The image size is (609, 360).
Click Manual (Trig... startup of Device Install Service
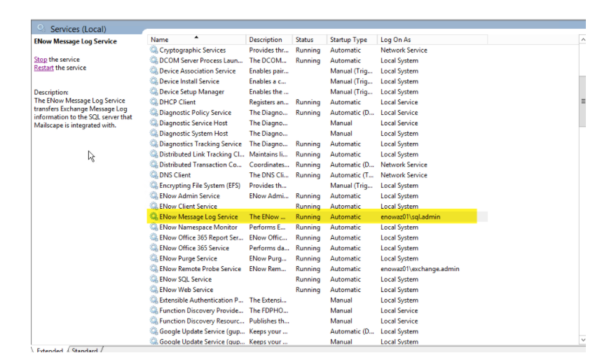coord(351,81)
